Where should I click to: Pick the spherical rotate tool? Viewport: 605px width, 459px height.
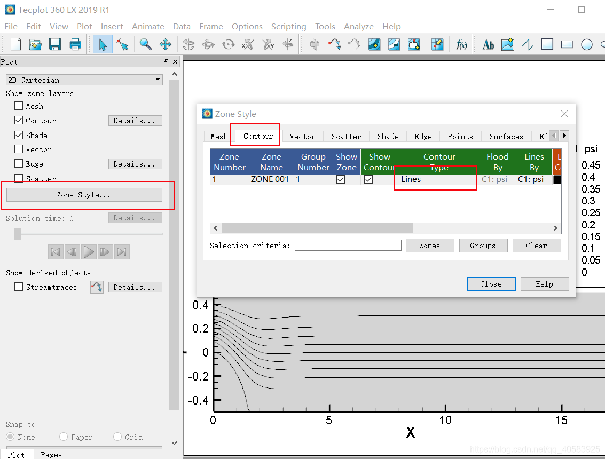[188, 44]
